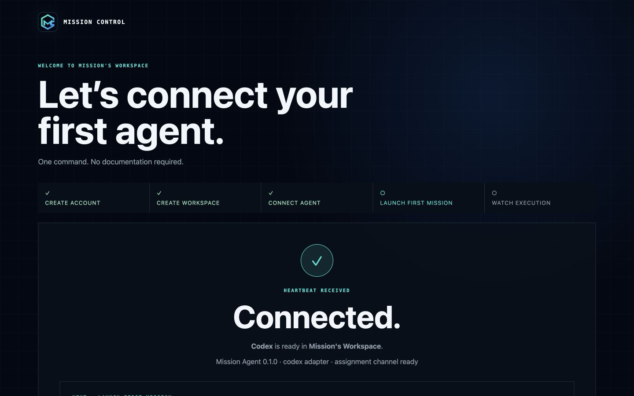Click the Launch First Mission circle indicator
Viewport: 634px width, 396px height.
tap(383, 193)
